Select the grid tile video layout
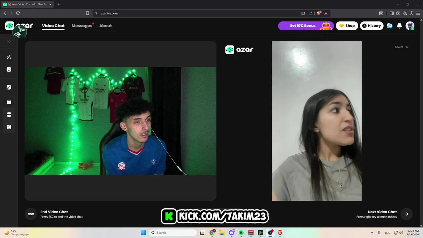Viewport: 423px width, 238px height. coord(9,127)
